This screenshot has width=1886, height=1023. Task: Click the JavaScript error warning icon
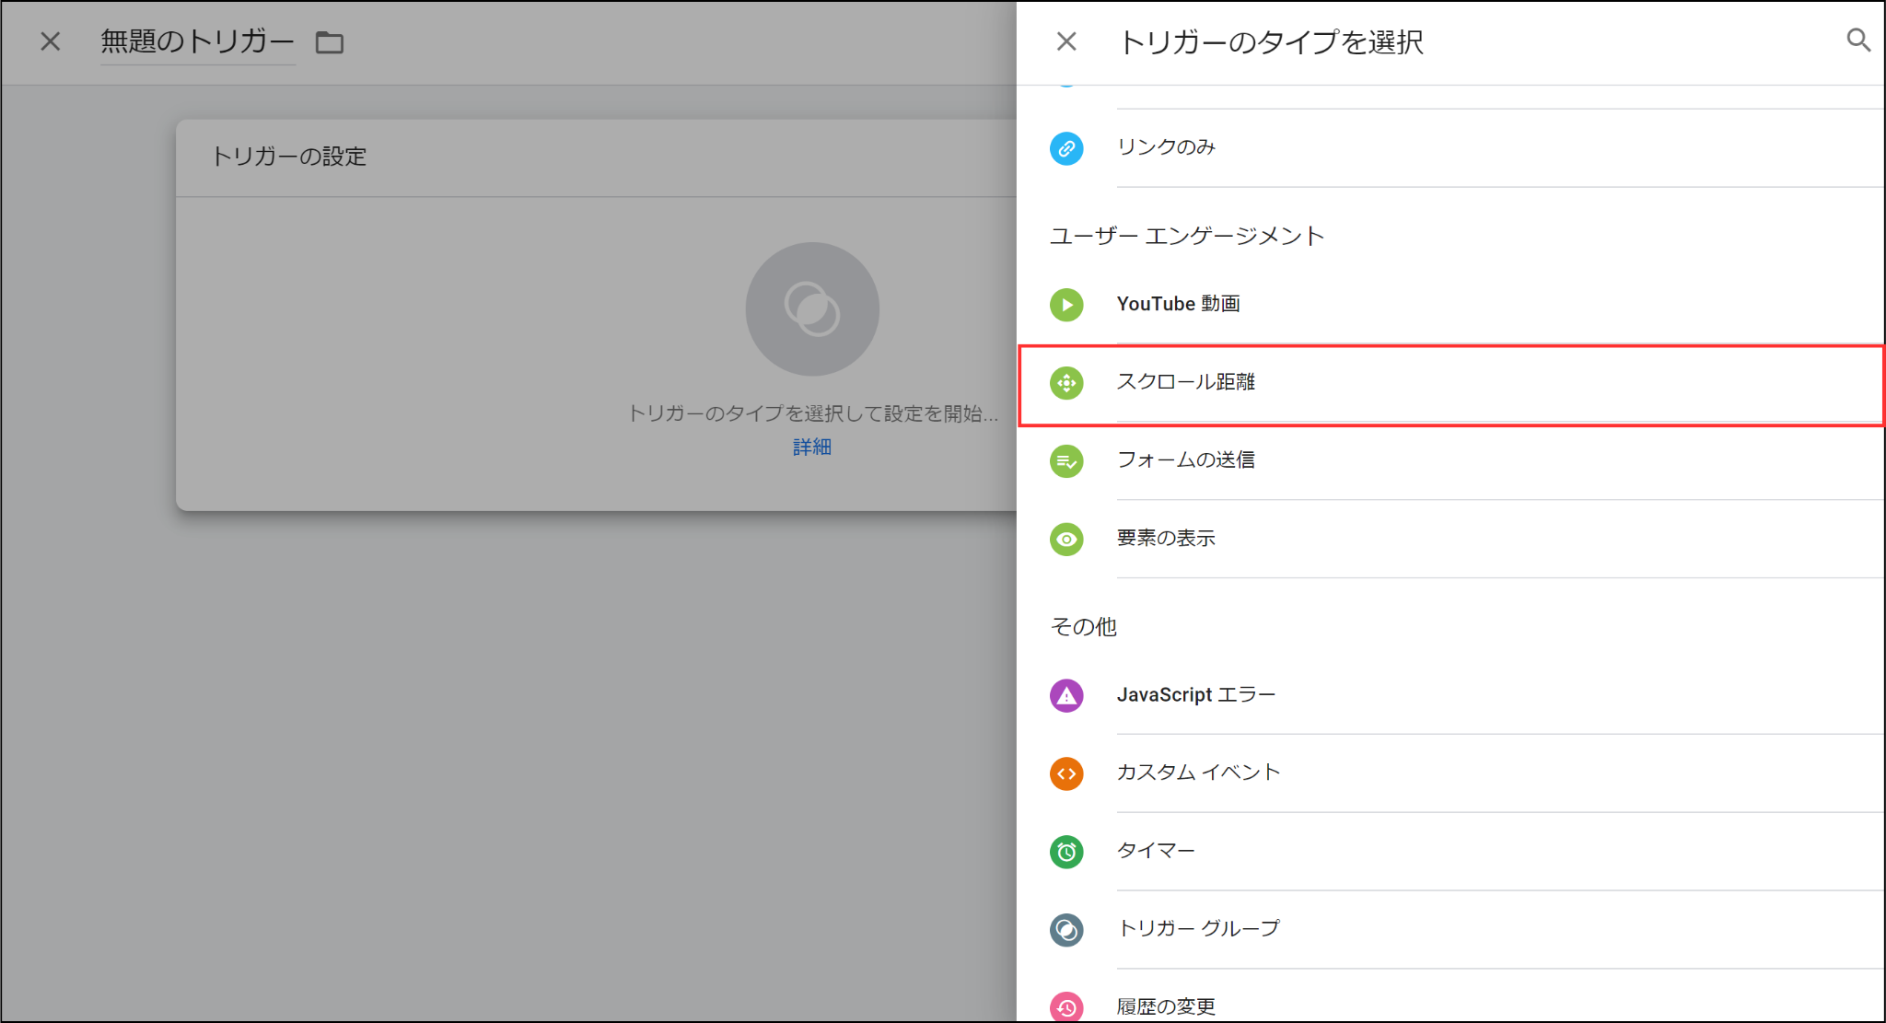1066,696
